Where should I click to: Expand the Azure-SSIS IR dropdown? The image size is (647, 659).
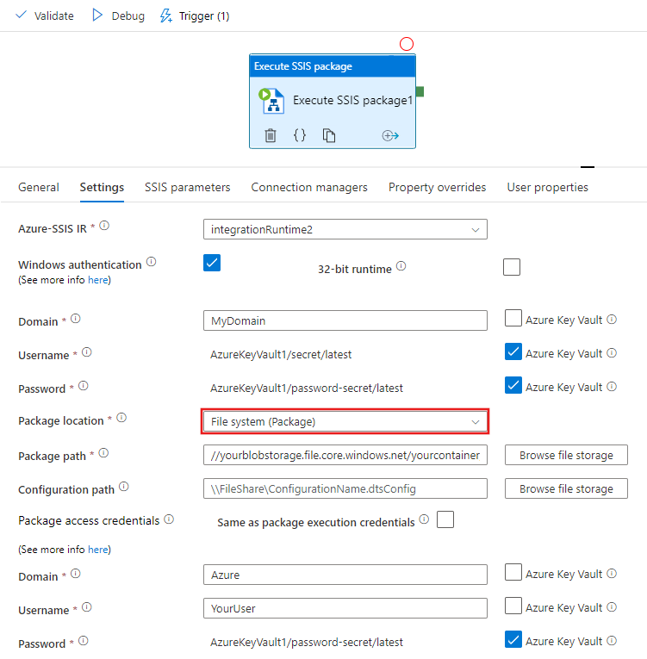coord(345,229)
